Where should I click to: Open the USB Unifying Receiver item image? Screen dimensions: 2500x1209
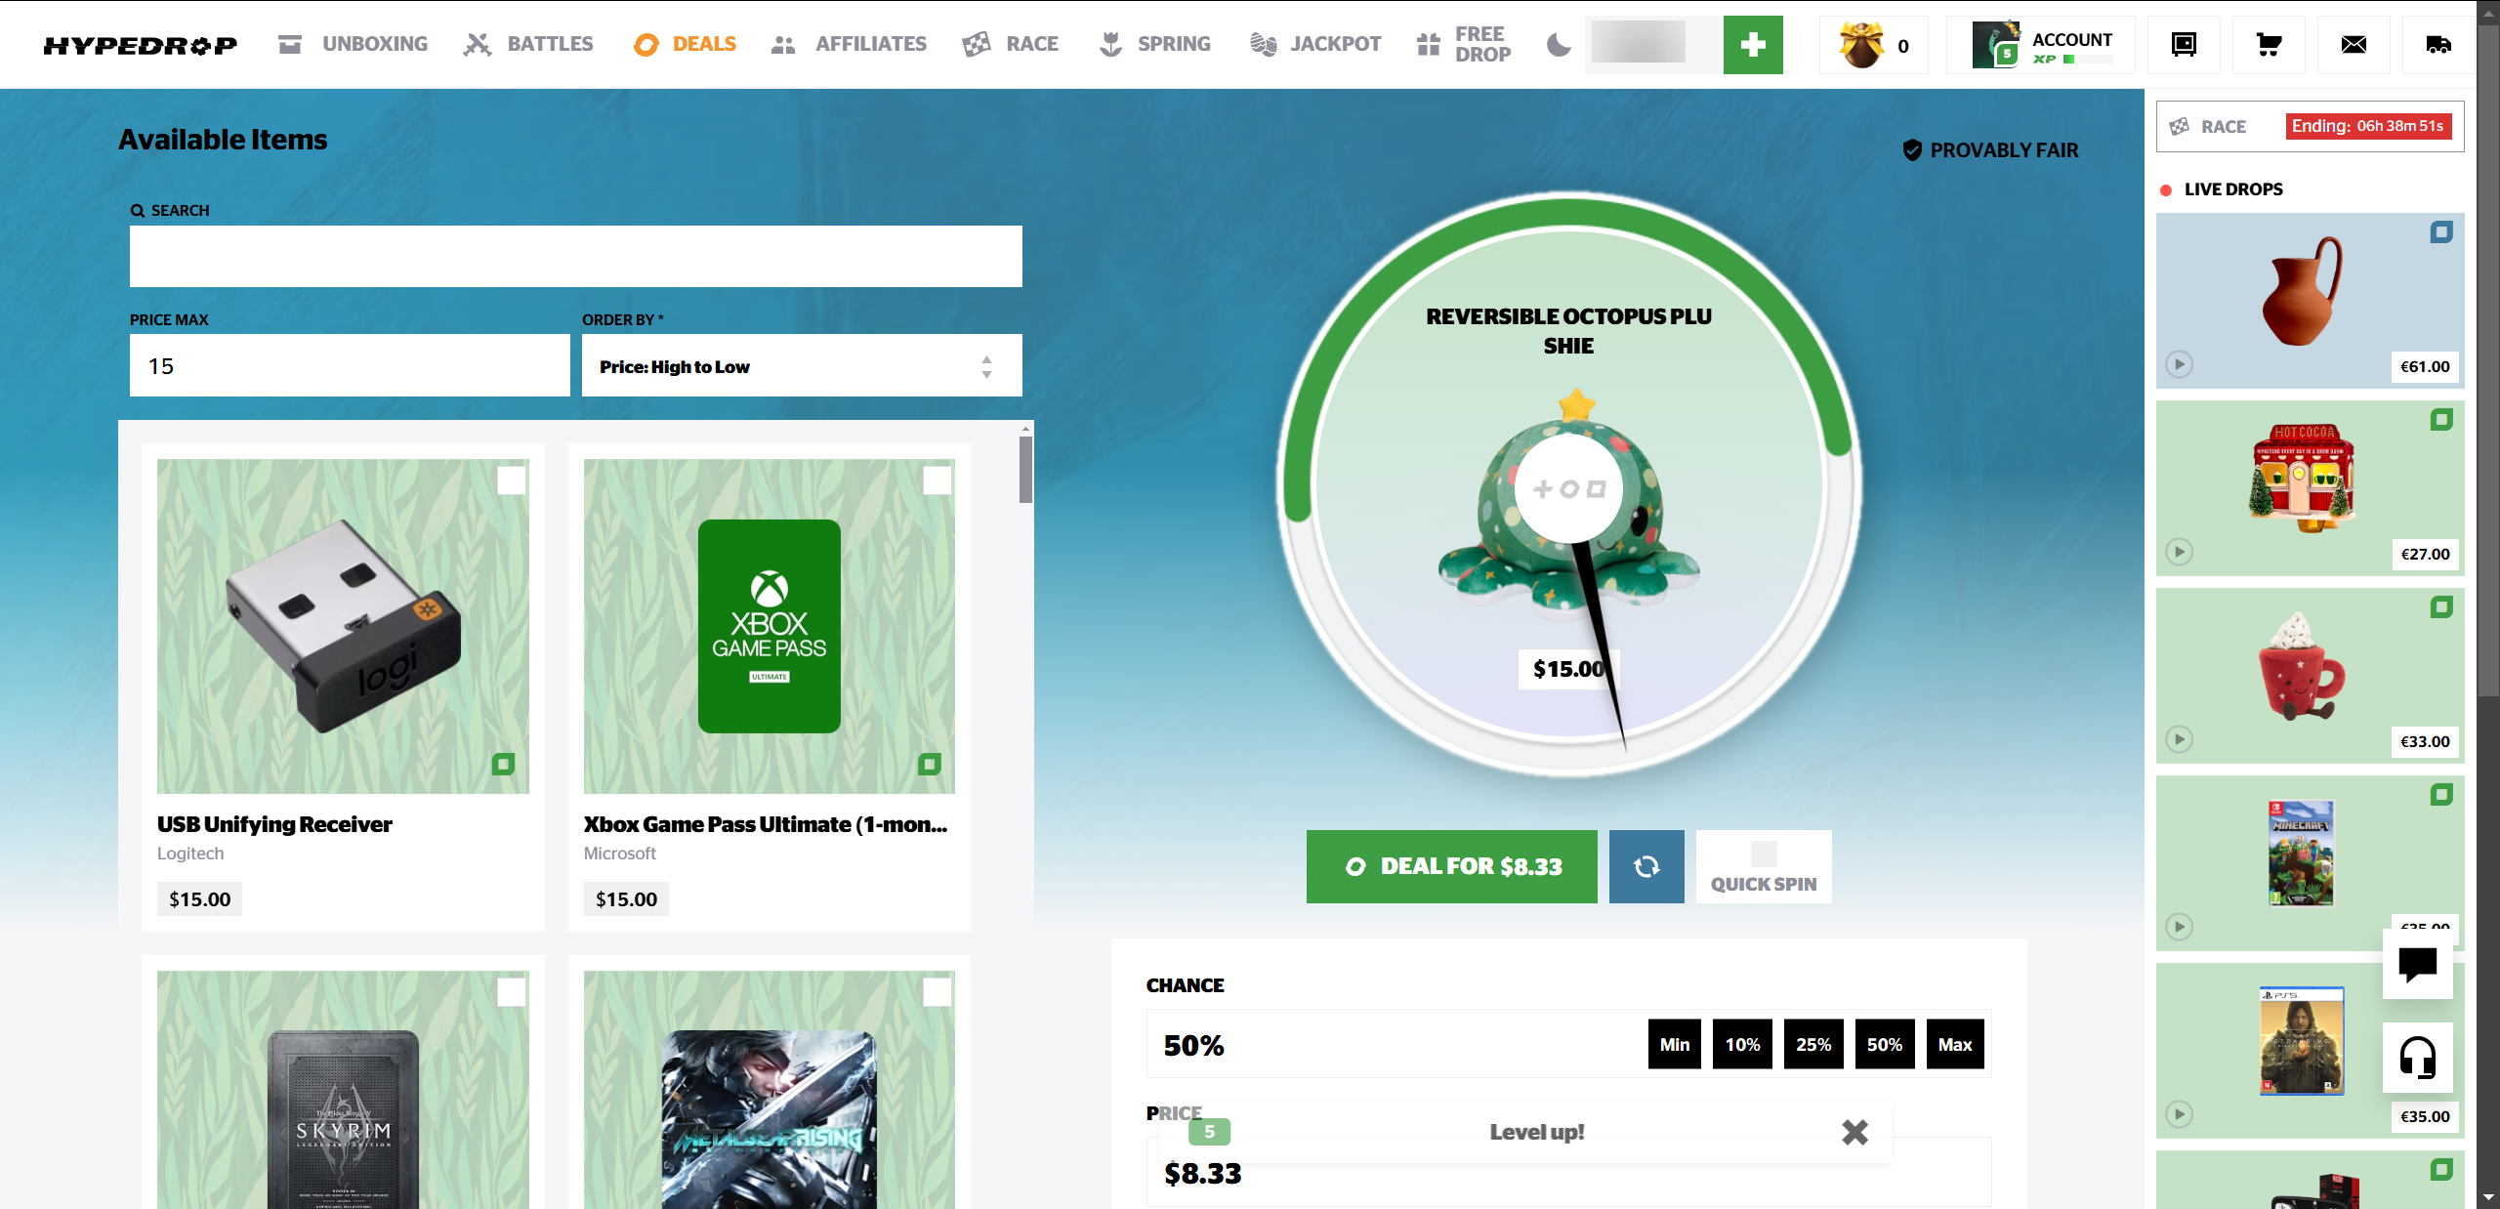point(343,626)
